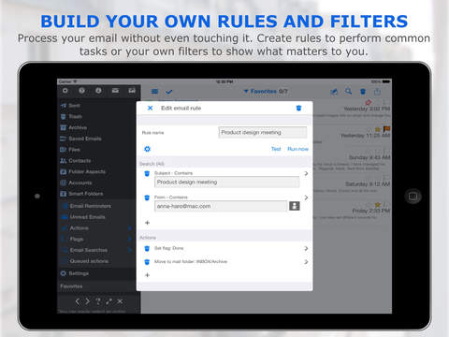This screenshot has width=449, height=337.
Task: Go forward with the sidebar right arrow
Action: [88, 301]
